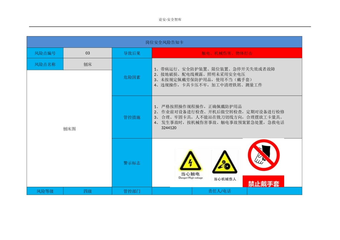Click the red 触电、机械伤害、物体打击 banner
The width and height of the screenshot is (340, 240).
pos(227,52)
